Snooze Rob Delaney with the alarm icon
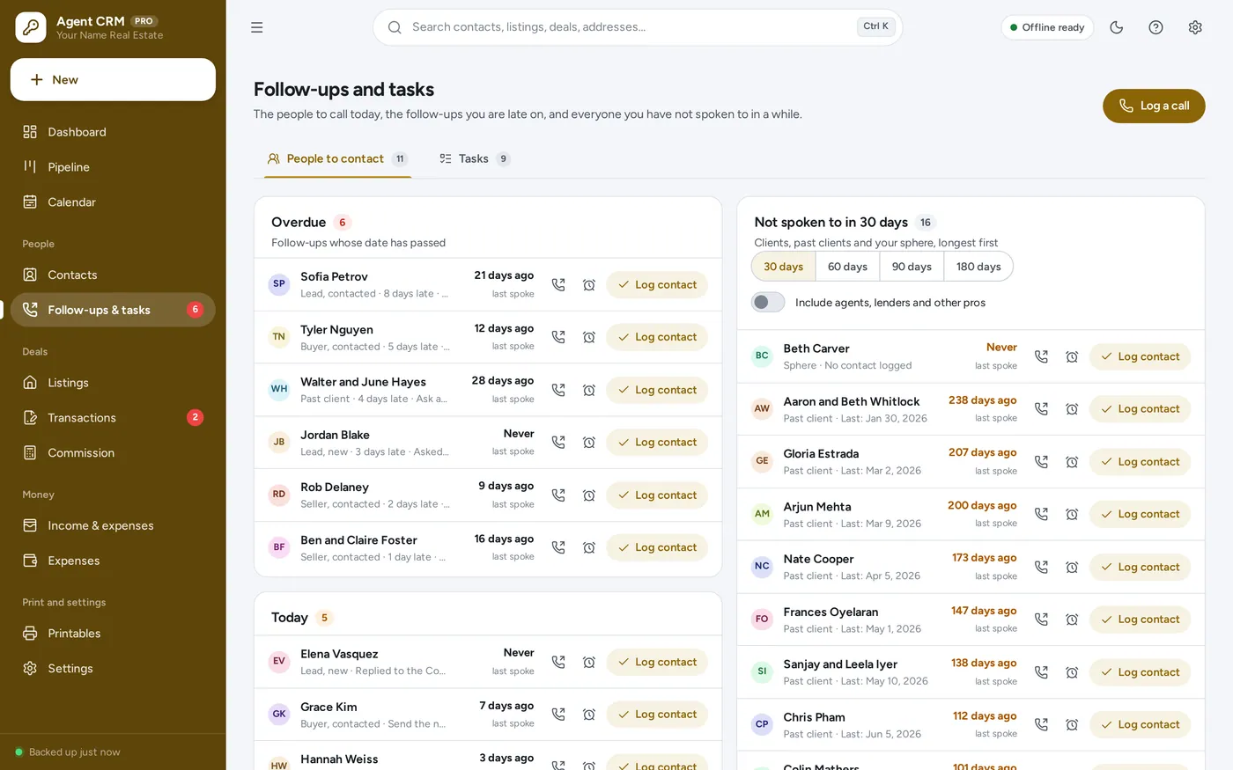Screen dimensions: 1233x770 pos(589,495)
